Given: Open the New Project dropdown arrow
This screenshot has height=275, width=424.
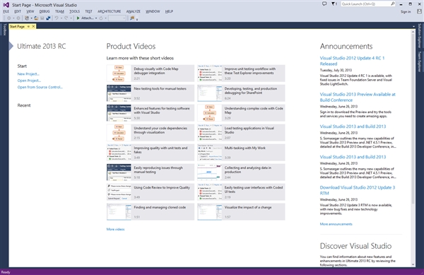Looking at the screenshot, I should click(x=31, y=18).
